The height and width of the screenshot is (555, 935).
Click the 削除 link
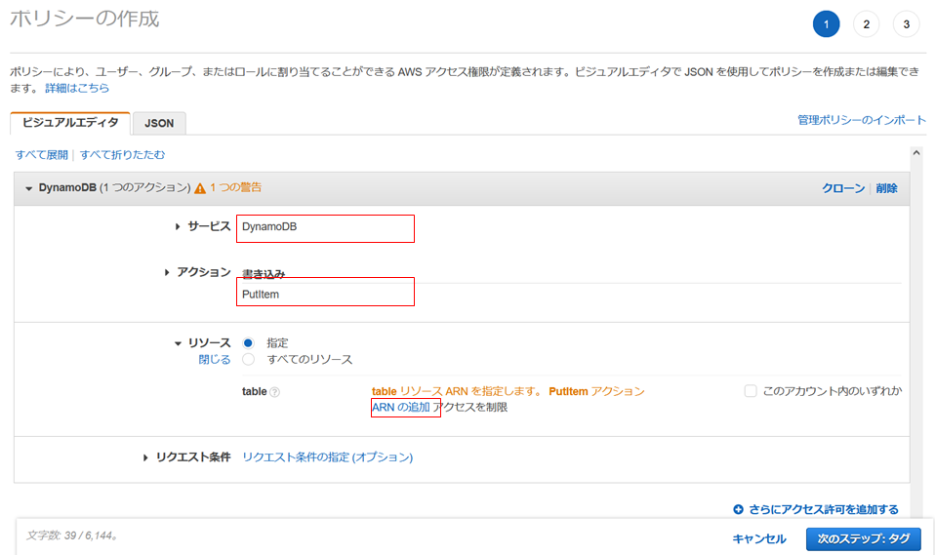click(x=887, y=188)
